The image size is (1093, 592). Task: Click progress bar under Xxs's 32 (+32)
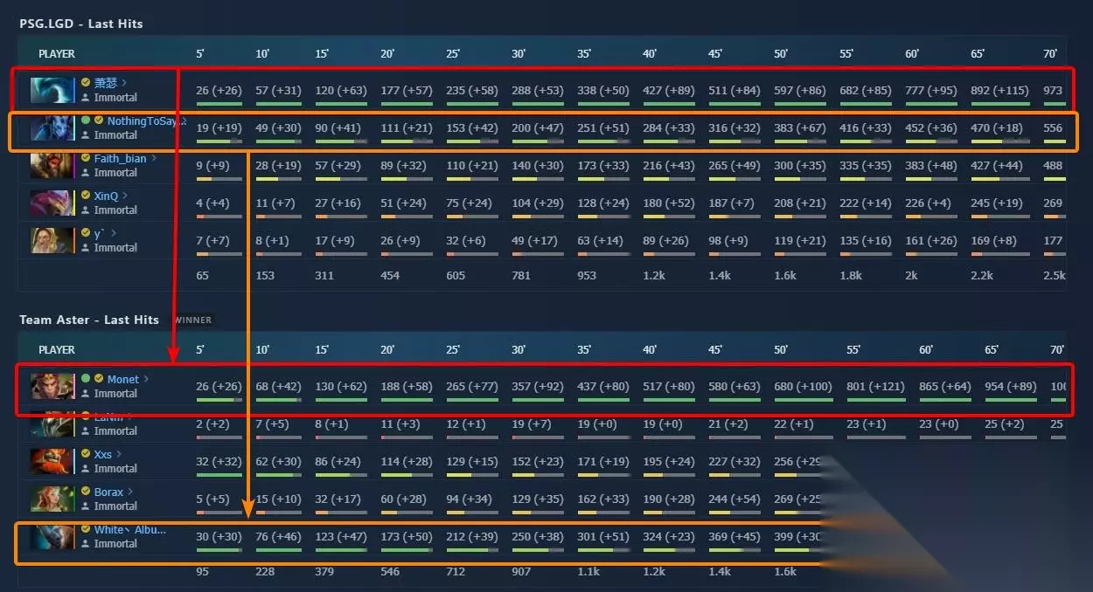[219, 475]
